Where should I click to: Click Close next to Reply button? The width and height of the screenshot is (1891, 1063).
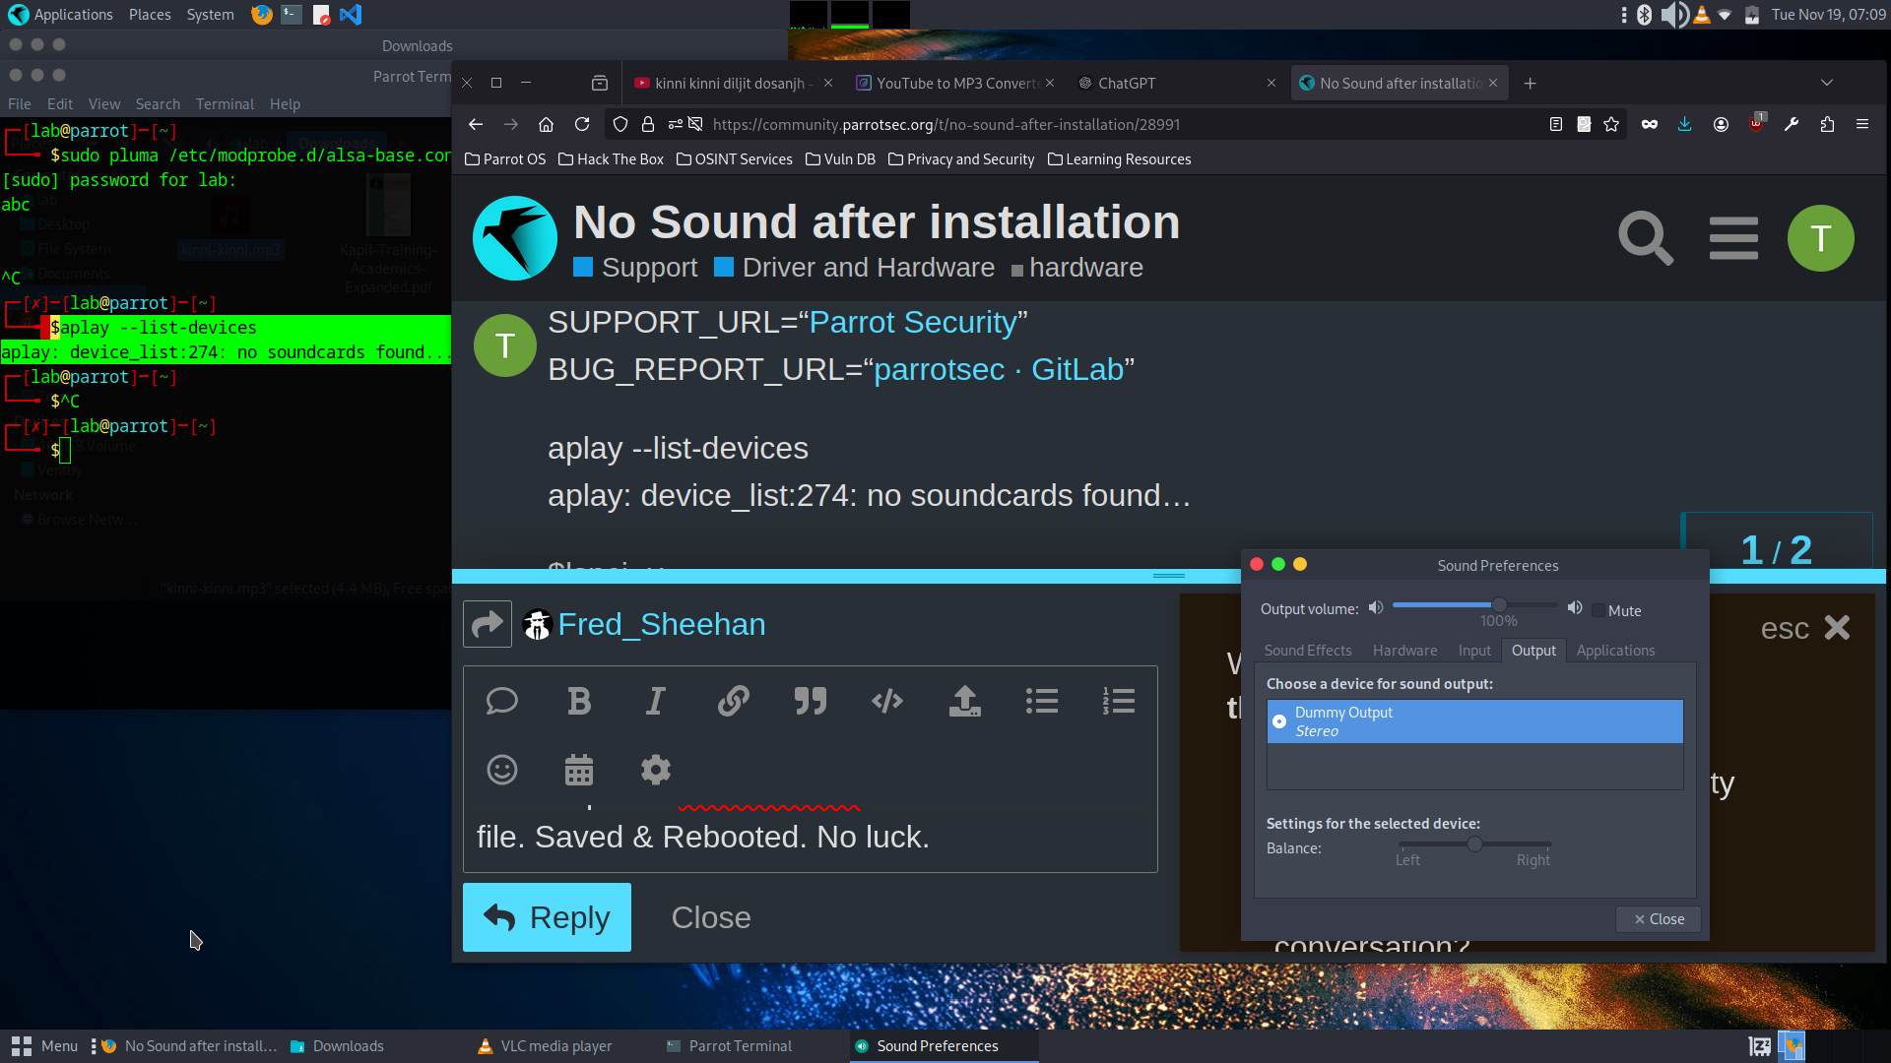coord(711,917)
